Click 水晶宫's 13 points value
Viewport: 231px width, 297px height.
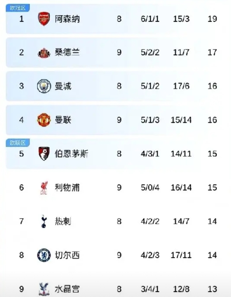pos(212,289)
